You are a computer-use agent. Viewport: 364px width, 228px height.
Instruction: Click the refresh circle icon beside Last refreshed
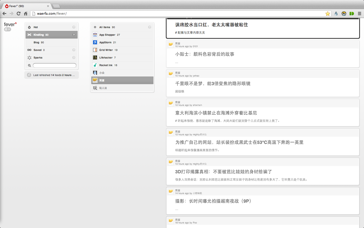[x=29, y=75]
